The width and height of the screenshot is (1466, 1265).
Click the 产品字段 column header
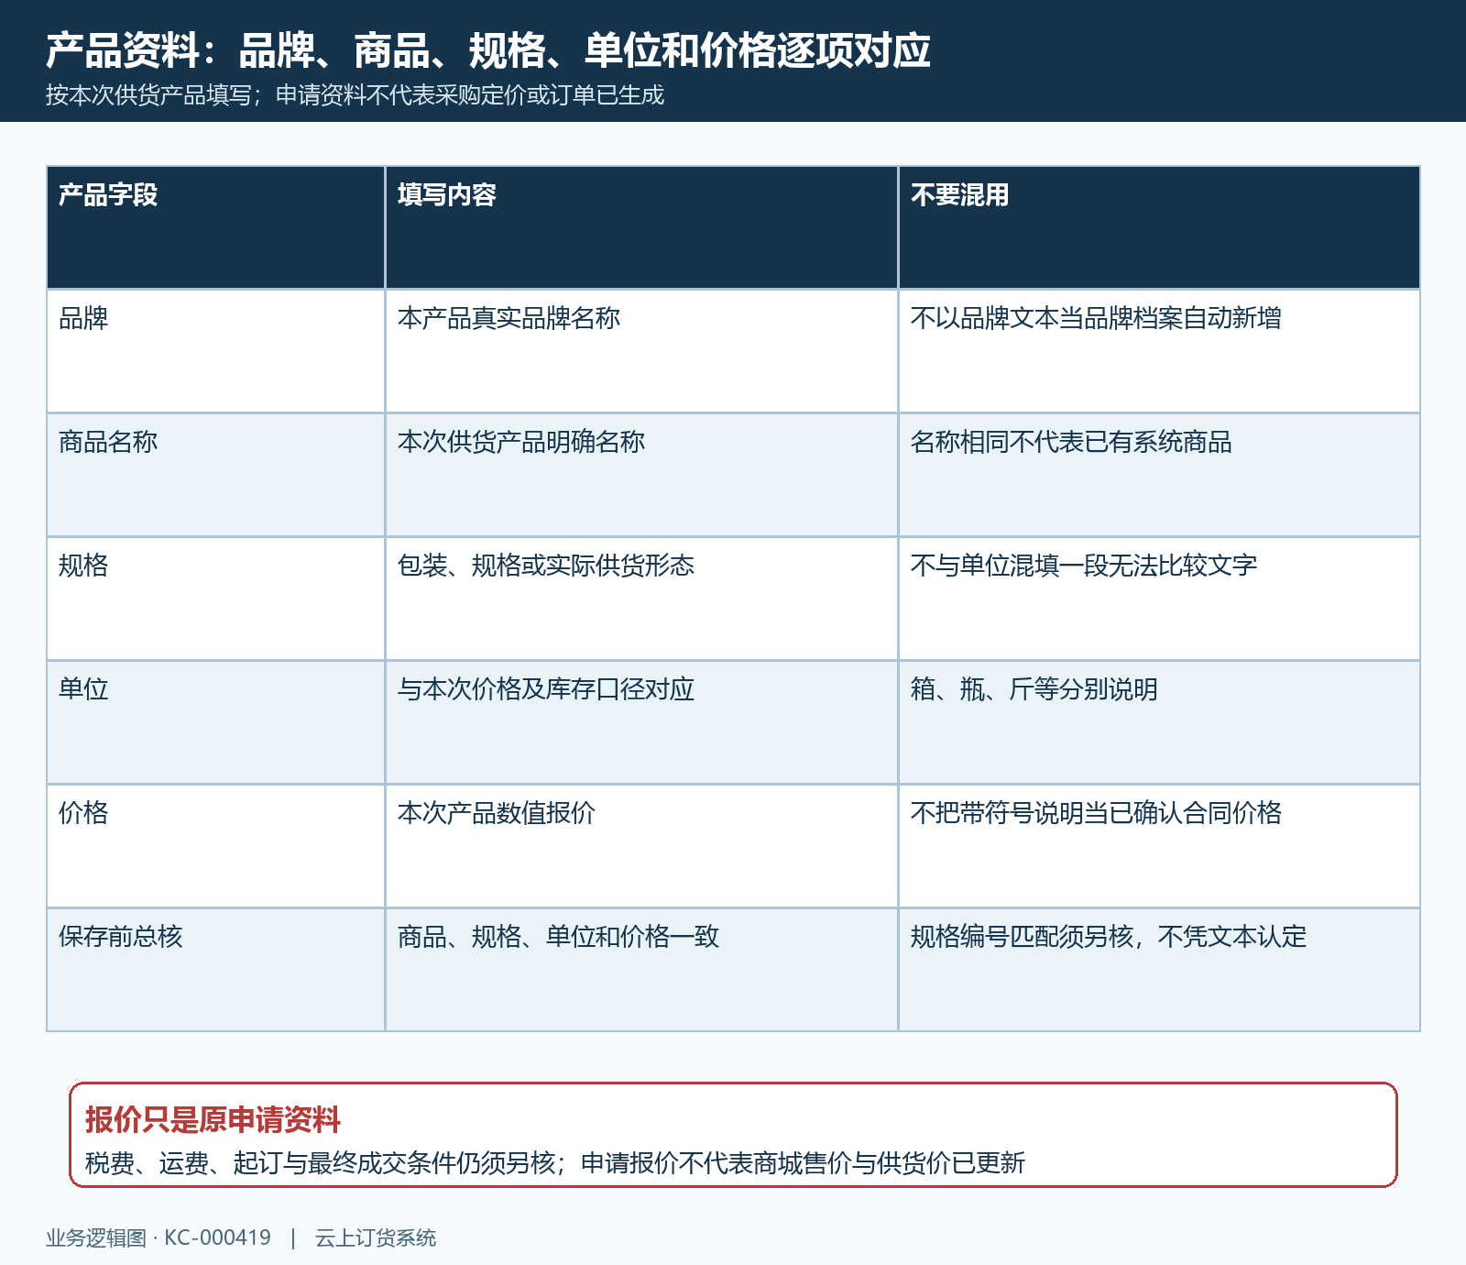point(216,227)
